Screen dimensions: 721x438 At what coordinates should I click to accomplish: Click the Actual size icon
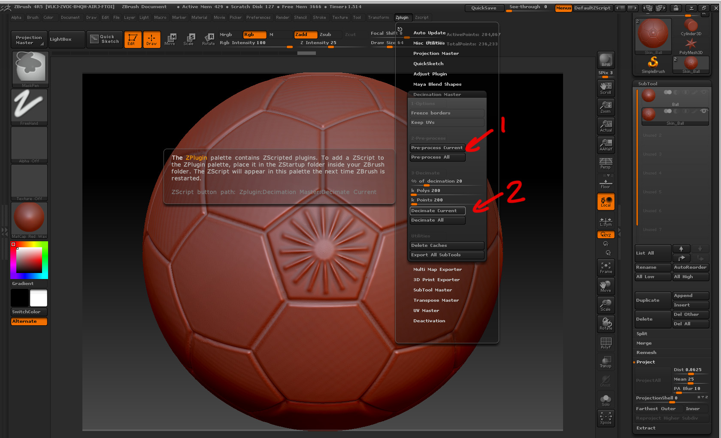point(606,126)
